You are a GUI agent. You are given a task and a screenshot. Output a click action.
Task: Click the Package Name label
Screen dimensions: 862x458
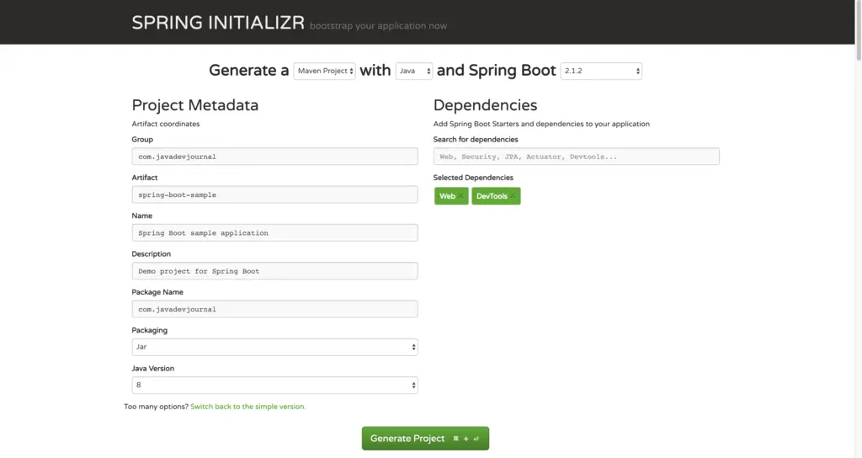click(x=157, y=292)
